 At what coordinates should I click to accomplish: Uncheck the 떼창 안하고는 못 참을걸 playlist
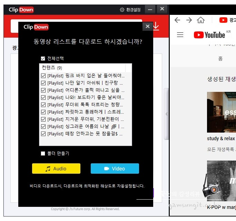point(43,134)
